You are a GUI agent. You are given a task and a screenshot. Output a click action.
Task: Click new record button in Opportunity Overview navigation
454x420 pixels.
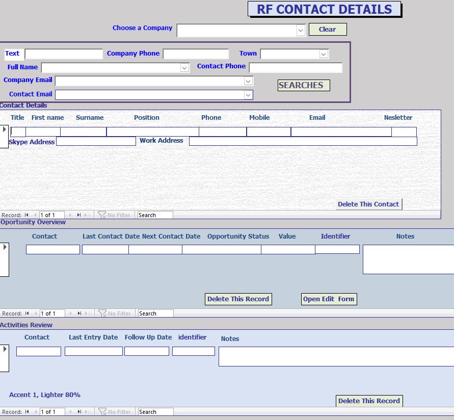click(x=88, y=313)
